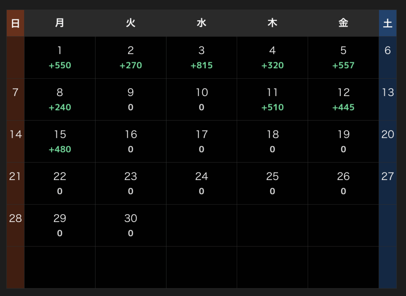This screenshot has height=296, width=406.
Task: Click the 日 Sunday header
Action: (x=15, y=23)
